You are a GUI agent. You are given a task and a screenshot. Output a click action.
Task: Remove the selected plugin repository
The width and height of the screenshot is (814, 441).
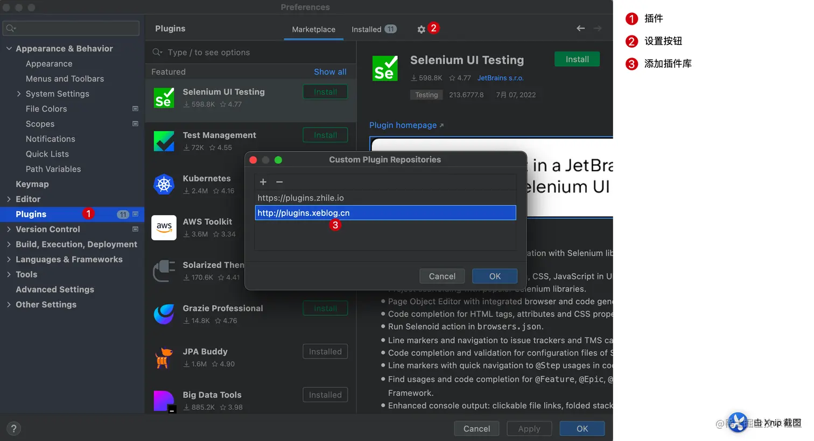coord(279,182)
